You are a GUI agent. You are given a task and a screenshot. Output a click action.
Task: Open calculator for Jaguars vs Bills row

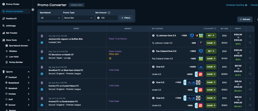42,36
